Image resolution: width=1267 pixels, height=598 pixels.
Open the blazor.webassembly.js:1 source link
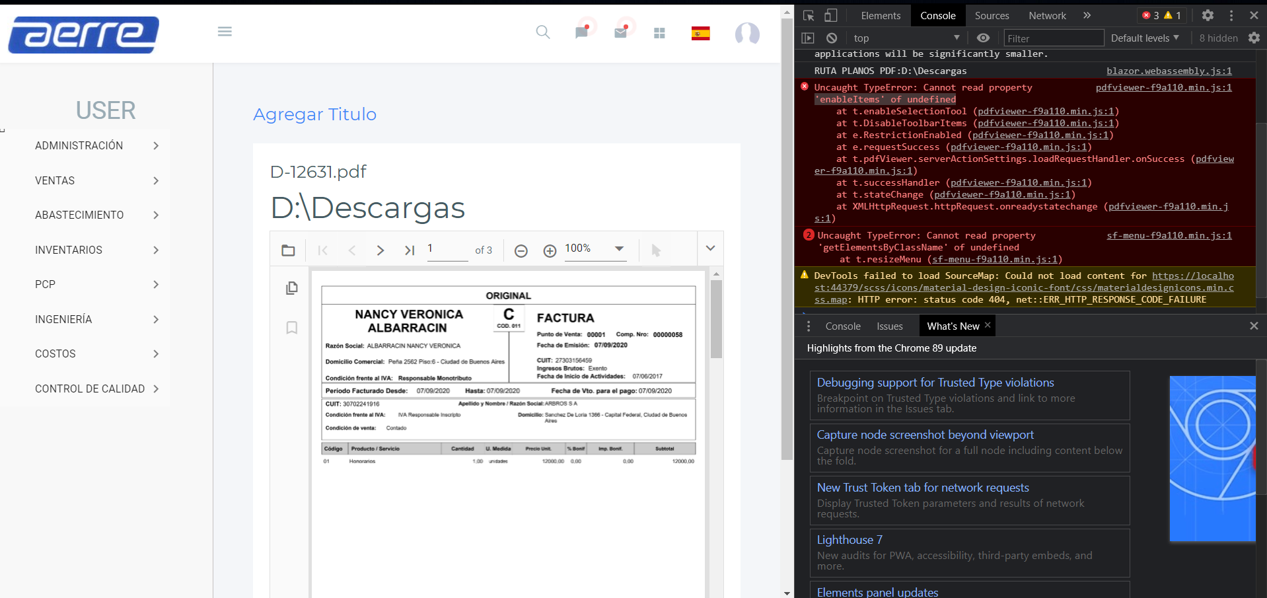(1169, 71)
